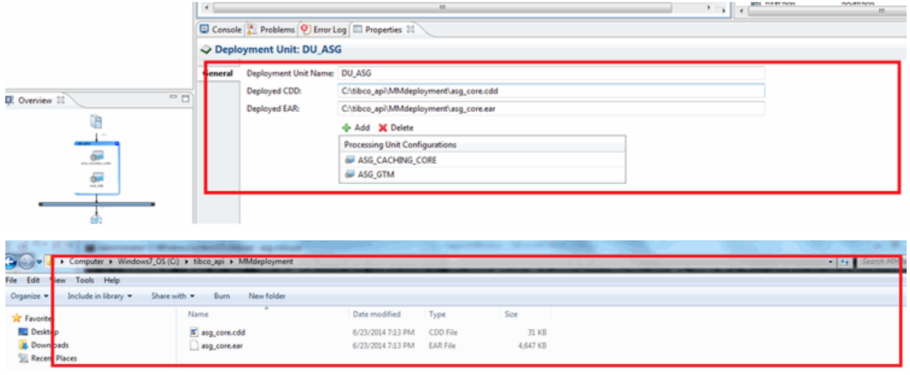Open the address bar history dropdown

[x=832, y=262]
